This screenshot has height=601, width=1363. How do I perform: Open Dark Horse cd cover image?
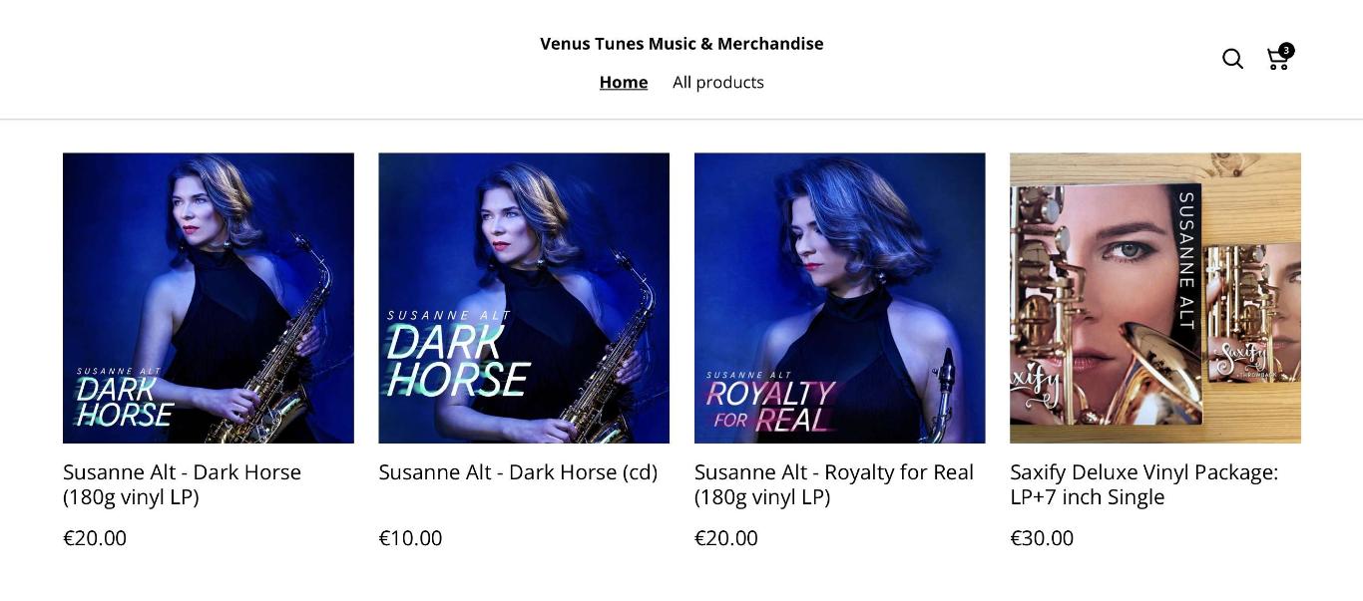click(524, 298)
